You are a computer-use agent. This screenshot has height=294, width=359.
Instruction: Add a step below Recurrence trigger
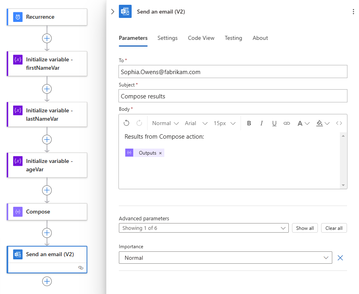point(47,38)
